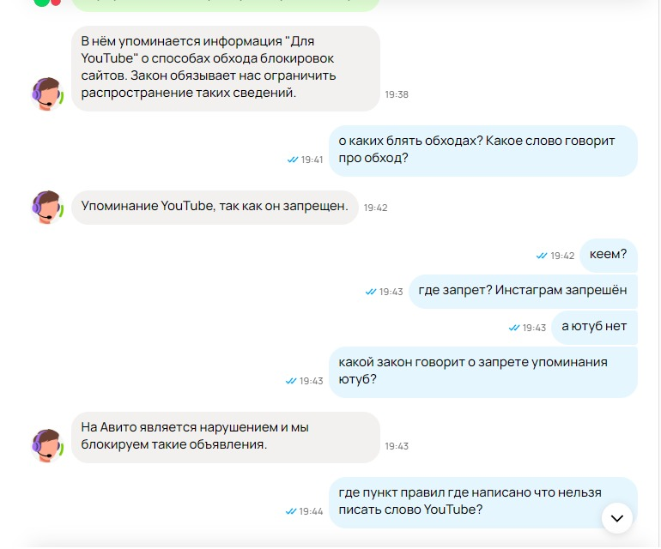This screenshot has width=661, height=549.
Task: Click the "где пункт правил" message bubble
Action: pyautogui.click(x=470, y=502)
